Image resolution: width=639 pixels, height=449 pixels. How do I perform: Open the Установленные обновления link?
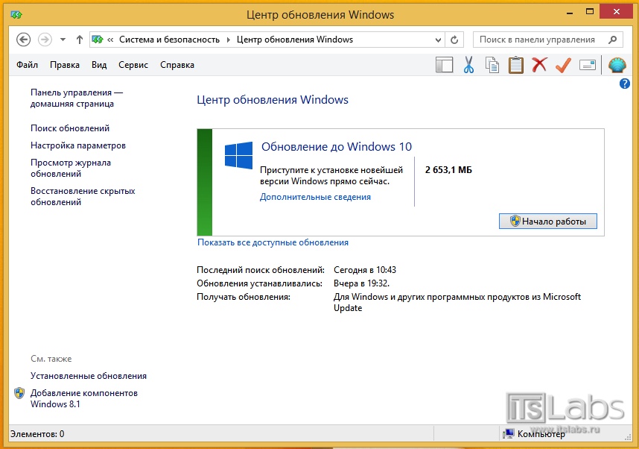89,376
